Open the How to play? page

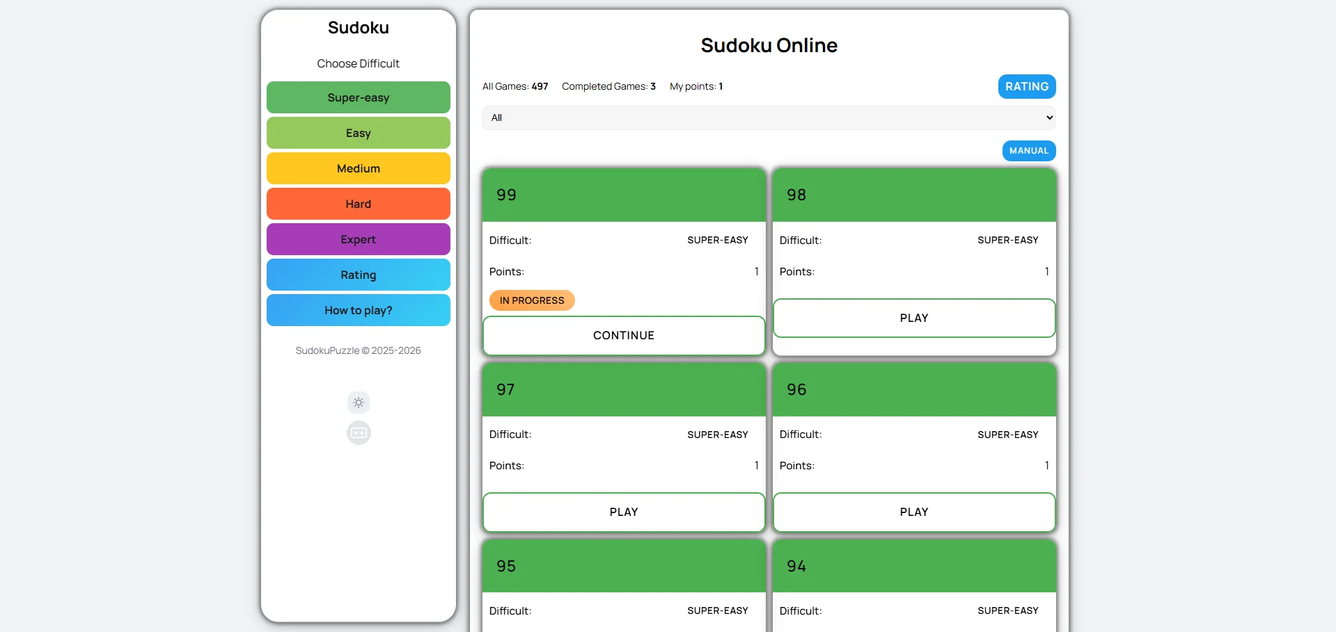(x=358, y=310)
